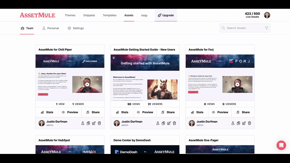The width and height of the screenshot is (290, 163).
Task: Duplicate the Chili Piper asset
Action: point(88,123)
